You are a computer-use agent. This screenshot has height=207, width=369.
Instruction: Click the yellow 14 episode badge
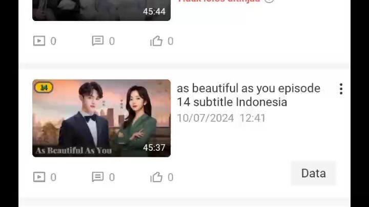[x=44, y=87]
